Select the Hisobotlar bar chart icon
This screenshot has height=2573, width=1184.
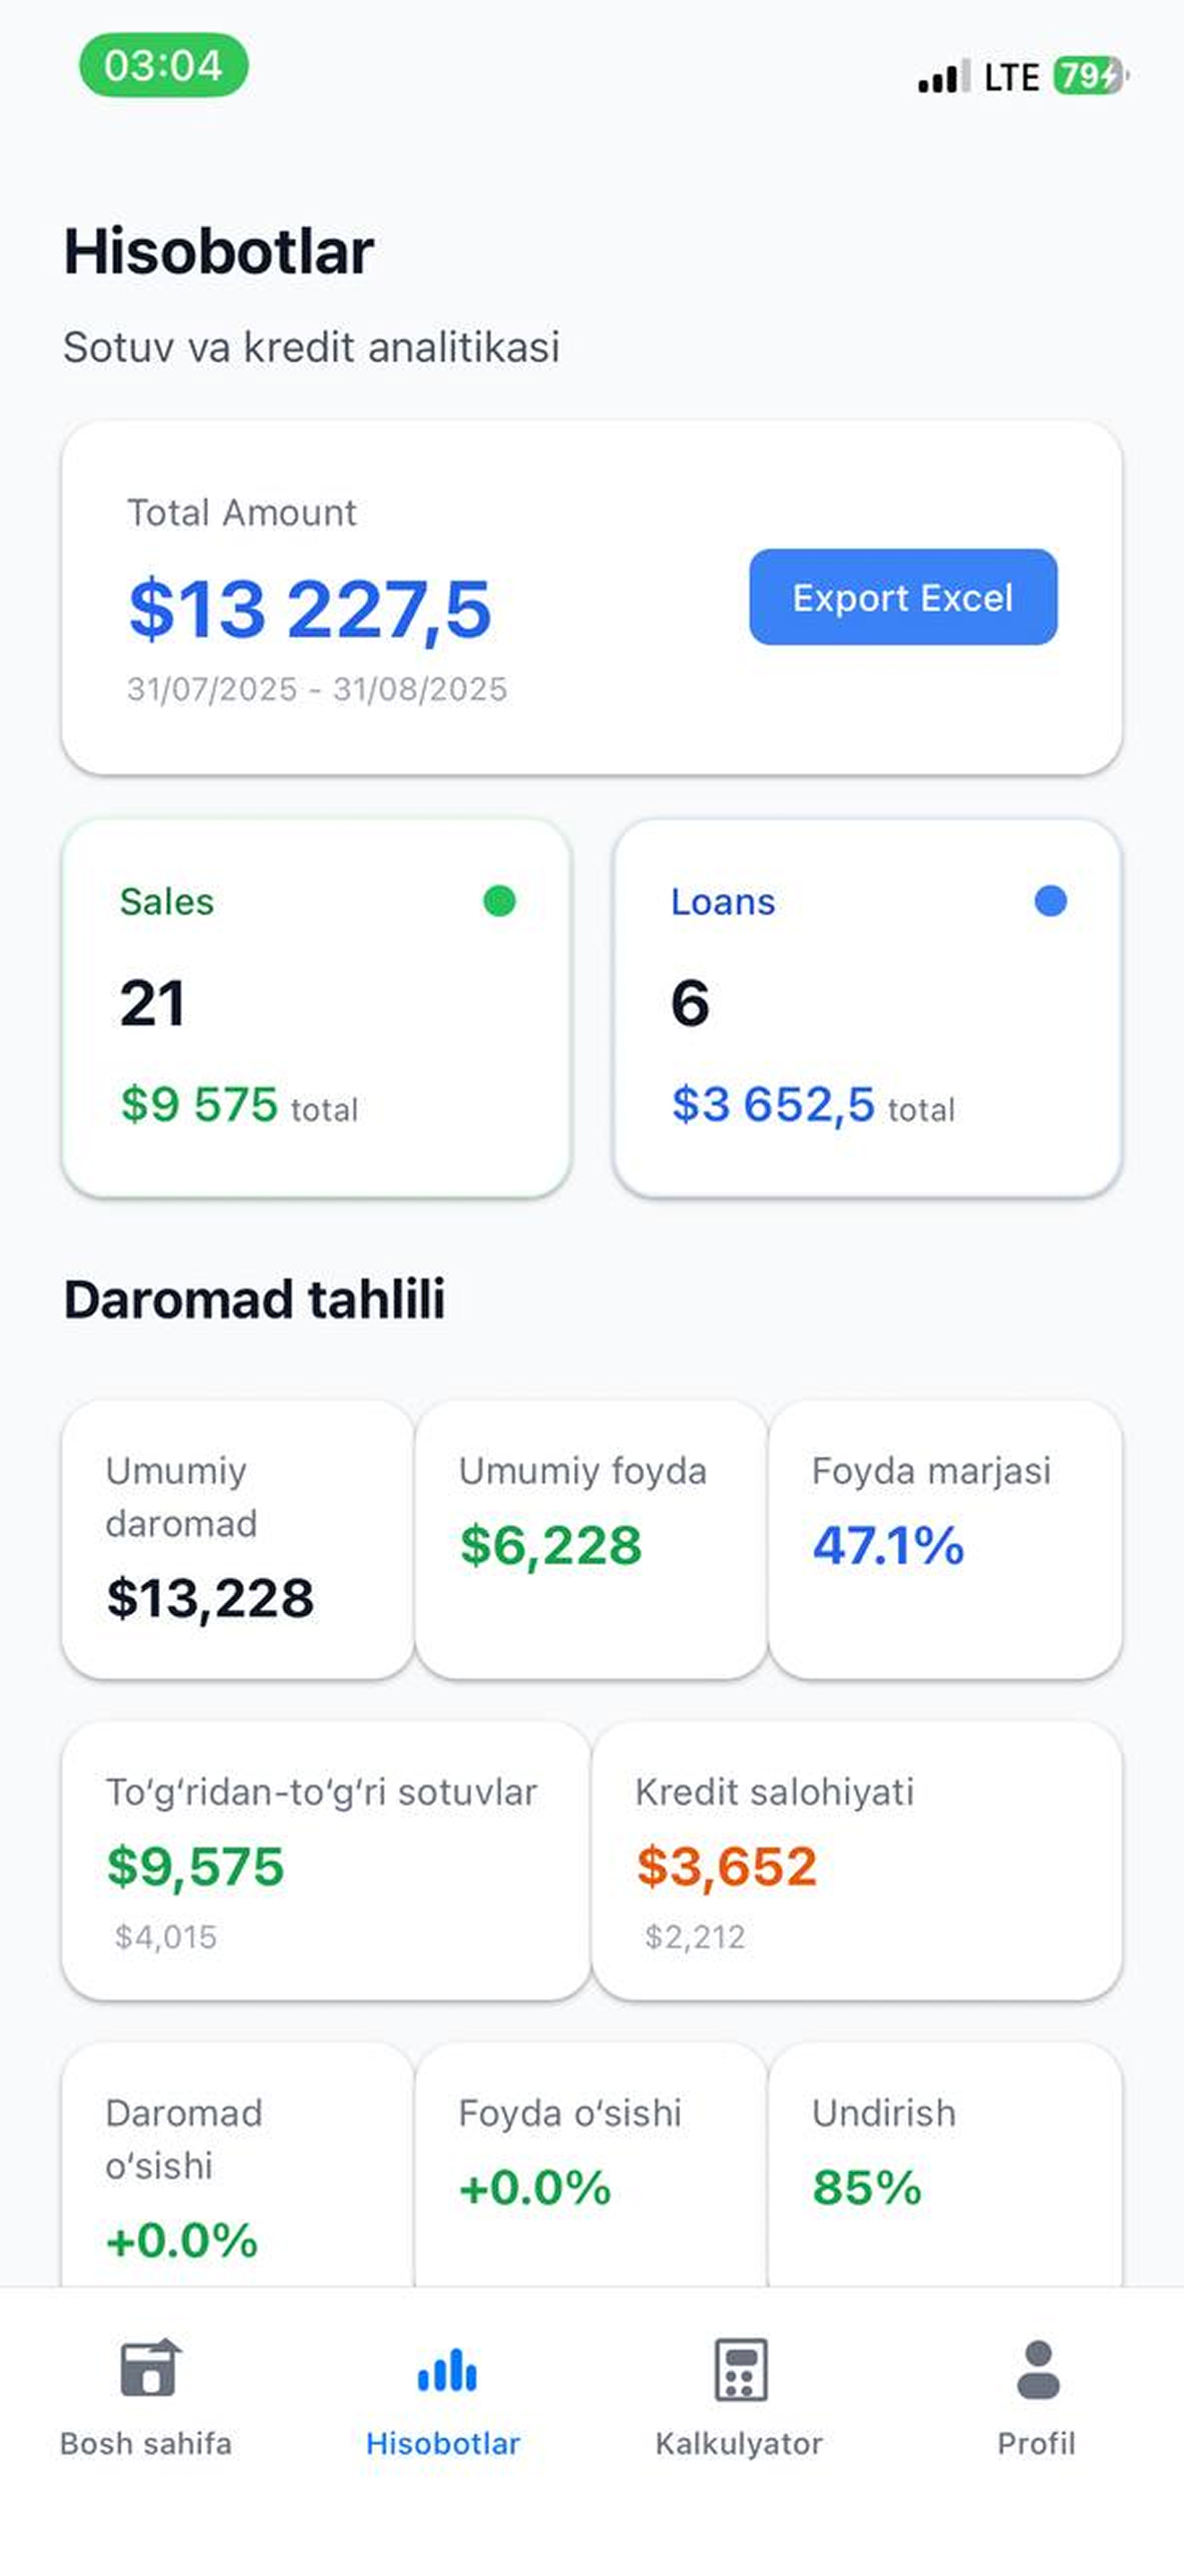point(447,2369)
